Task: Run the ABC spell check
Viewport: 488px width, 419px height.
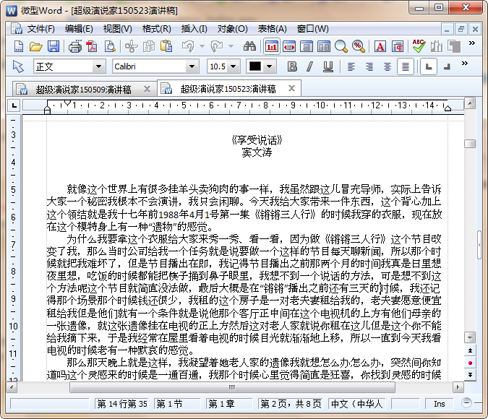Action: pos(419,46)
